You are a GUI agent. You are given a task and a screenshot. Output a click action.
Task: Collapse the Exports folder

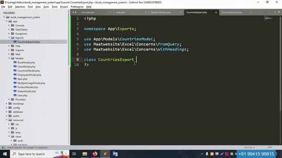click(9, 38)
